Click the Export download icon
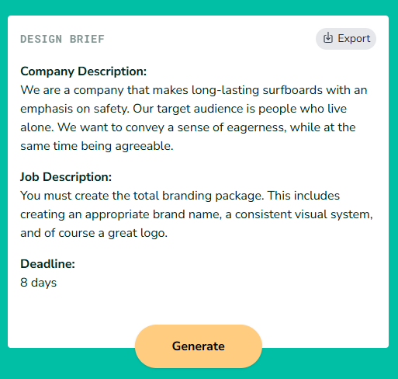The image size is (398, 379). (x=328, y=38)
